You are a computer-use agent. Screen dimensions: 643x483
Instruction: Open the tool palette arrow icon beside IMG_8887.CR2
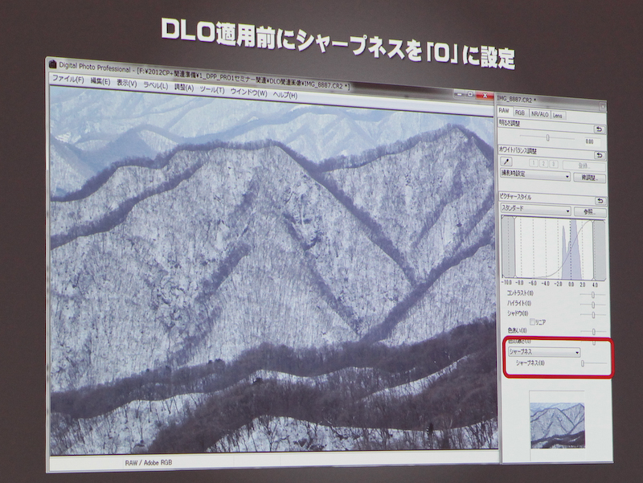tap(603, 105)
